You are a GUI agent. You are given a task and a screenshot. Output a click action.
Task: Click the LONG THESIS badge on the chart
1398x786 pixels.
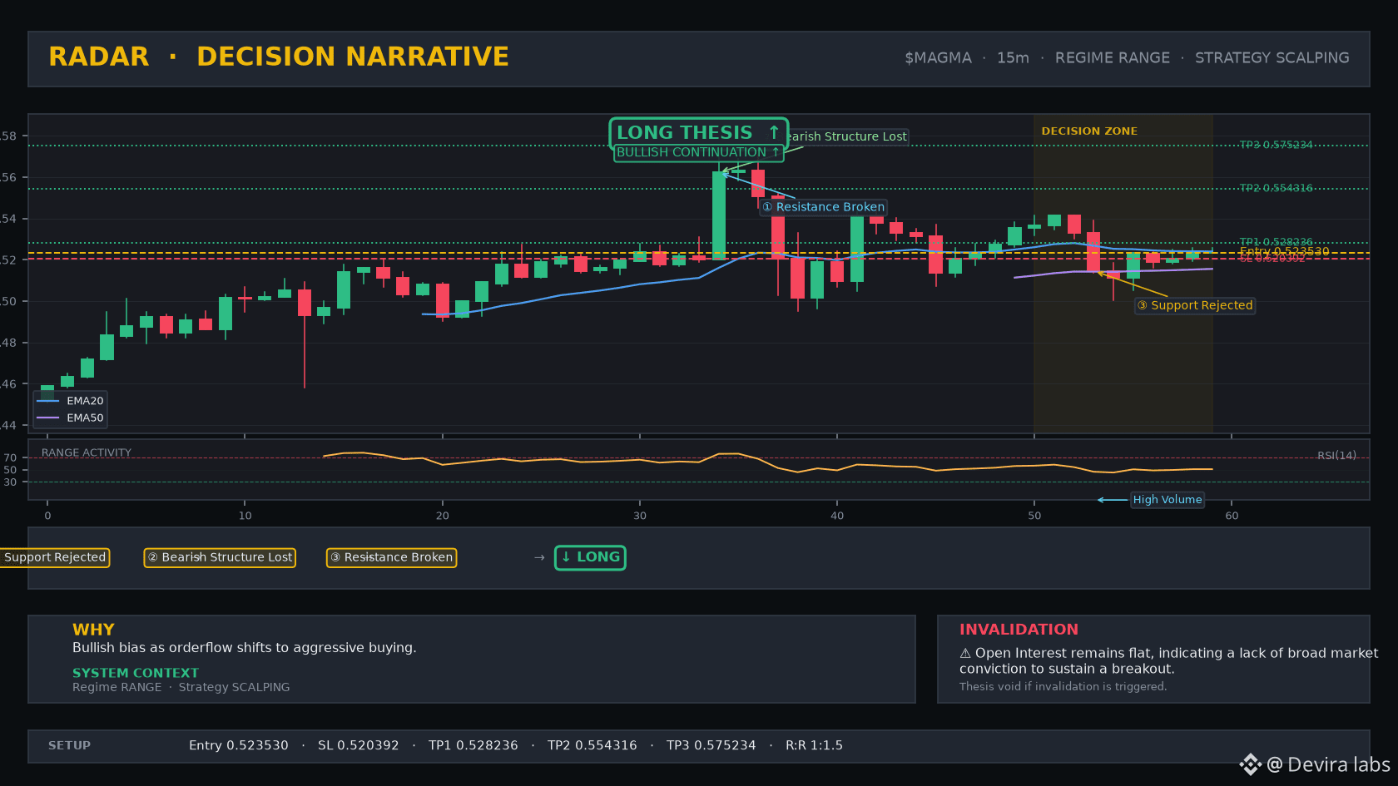pos(699,132)
